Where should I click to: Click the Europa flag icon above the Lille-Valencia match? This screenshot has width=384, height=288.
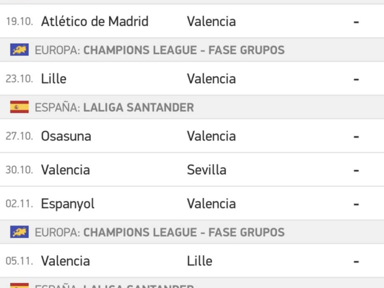tap(20, 50)
